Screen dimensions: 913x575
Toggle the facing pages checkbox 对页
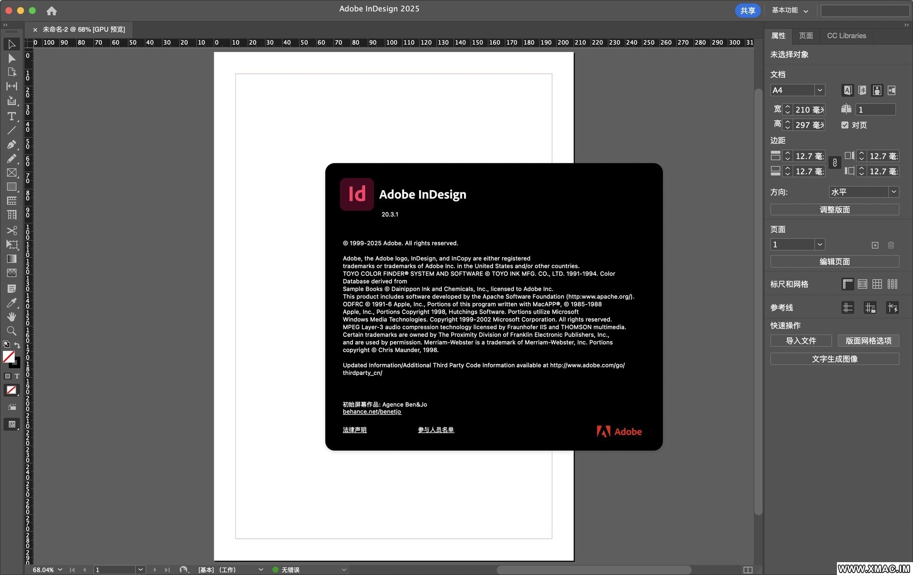845,125
